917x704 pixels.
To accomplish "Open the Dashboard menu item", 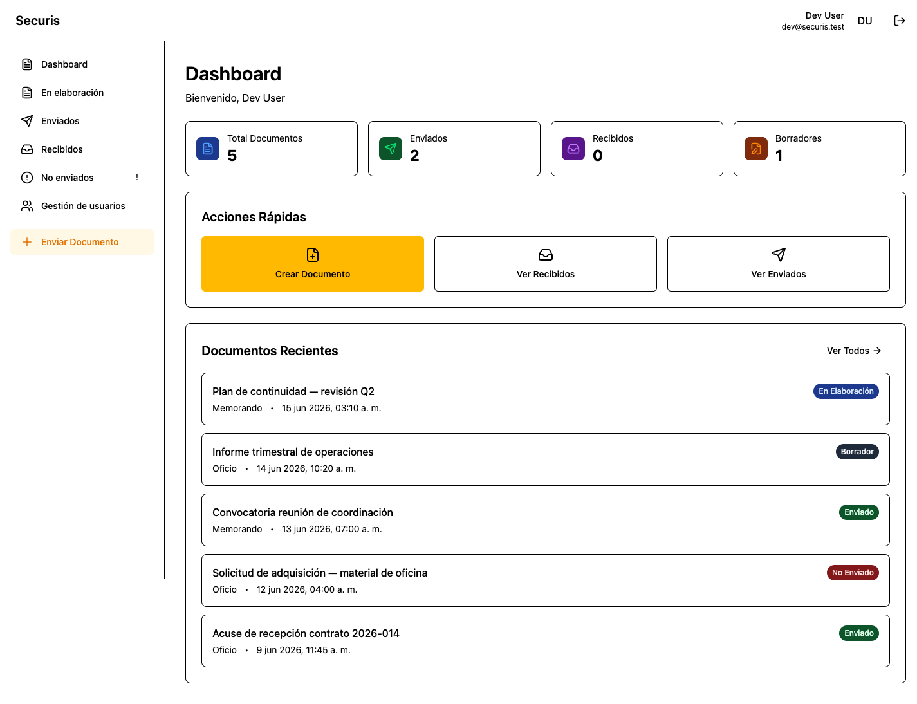I will coord(82,64).
